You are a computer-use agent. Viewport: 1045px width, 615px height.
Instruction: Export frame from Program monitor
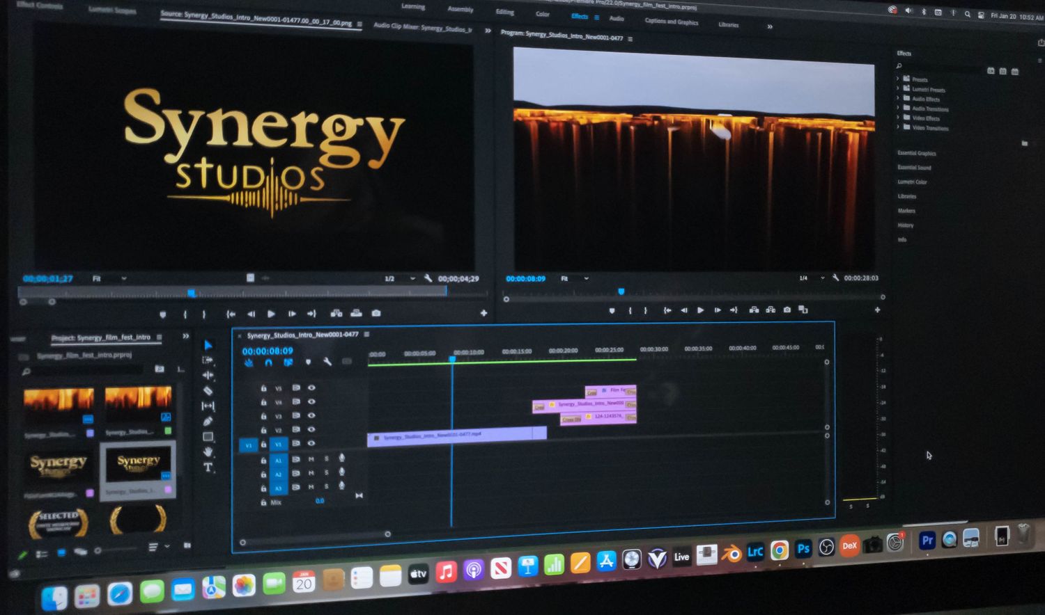[x=787, y=310]
